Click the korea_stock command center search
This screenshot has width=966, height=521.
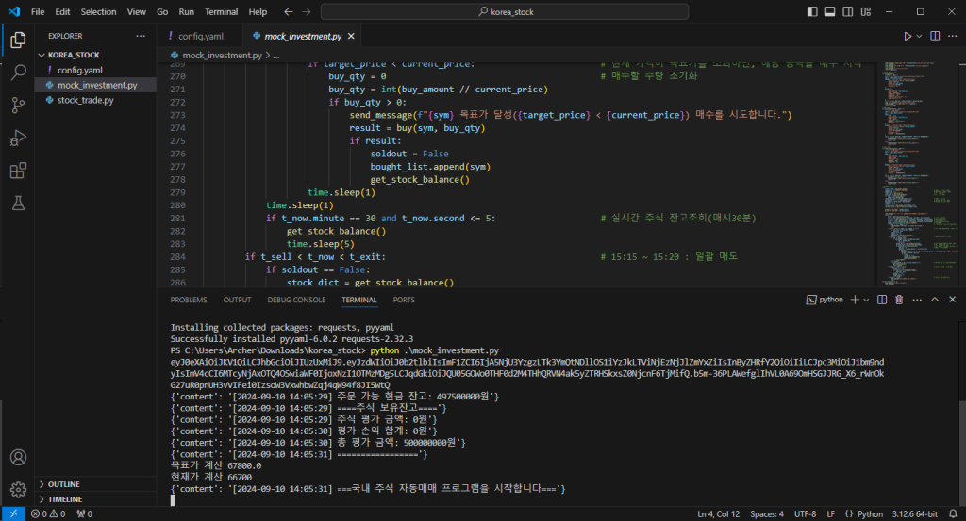pos(505,11)
